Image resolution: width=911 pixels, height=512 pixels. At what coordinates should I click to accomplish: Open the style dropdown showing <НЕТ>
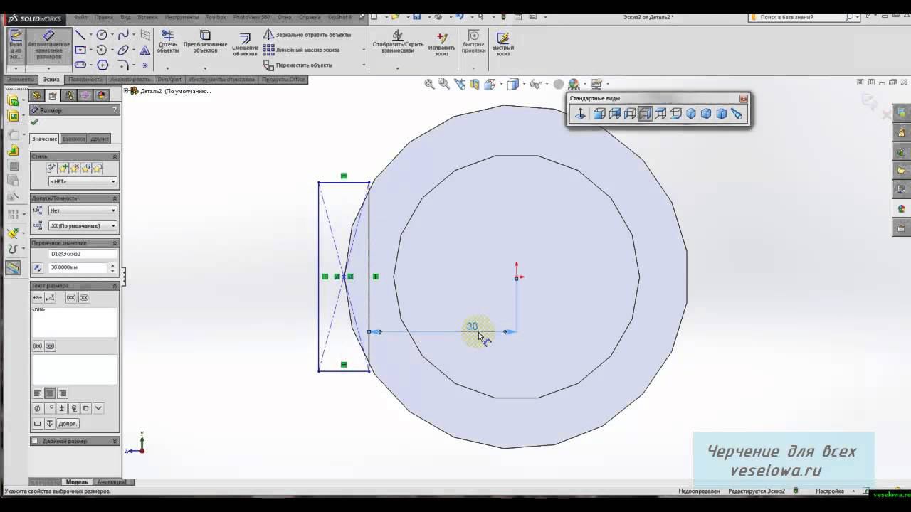[x=83, y=181]
